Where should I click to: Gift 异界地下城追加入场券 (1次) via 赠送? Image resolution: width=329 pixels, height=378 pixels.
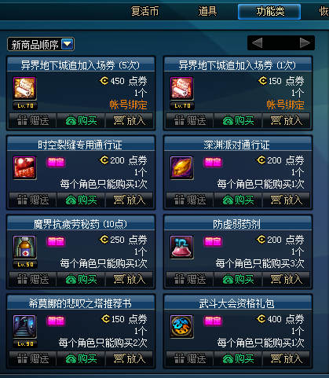(190, 121)
